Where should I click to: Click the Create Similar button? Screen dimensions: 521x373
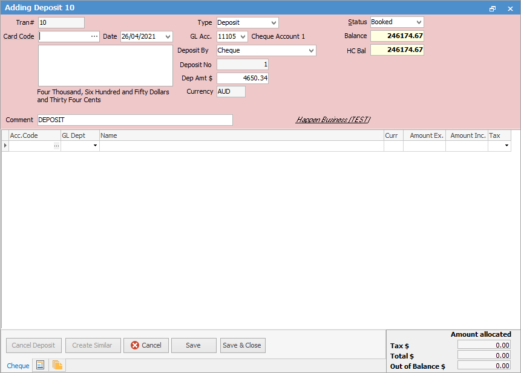click(x=93, y=345)
